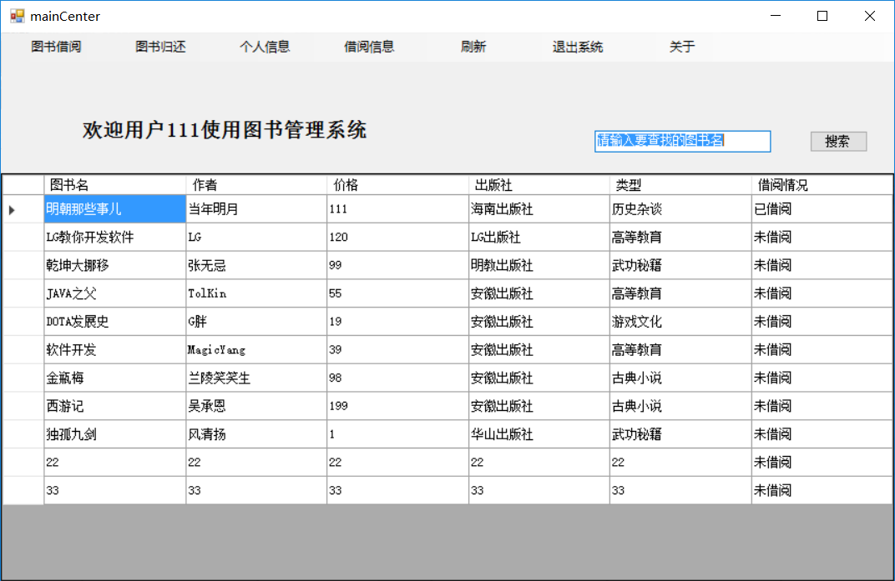
Task: Click the 退出系统 menu item
Action: [x=578, y=47]
